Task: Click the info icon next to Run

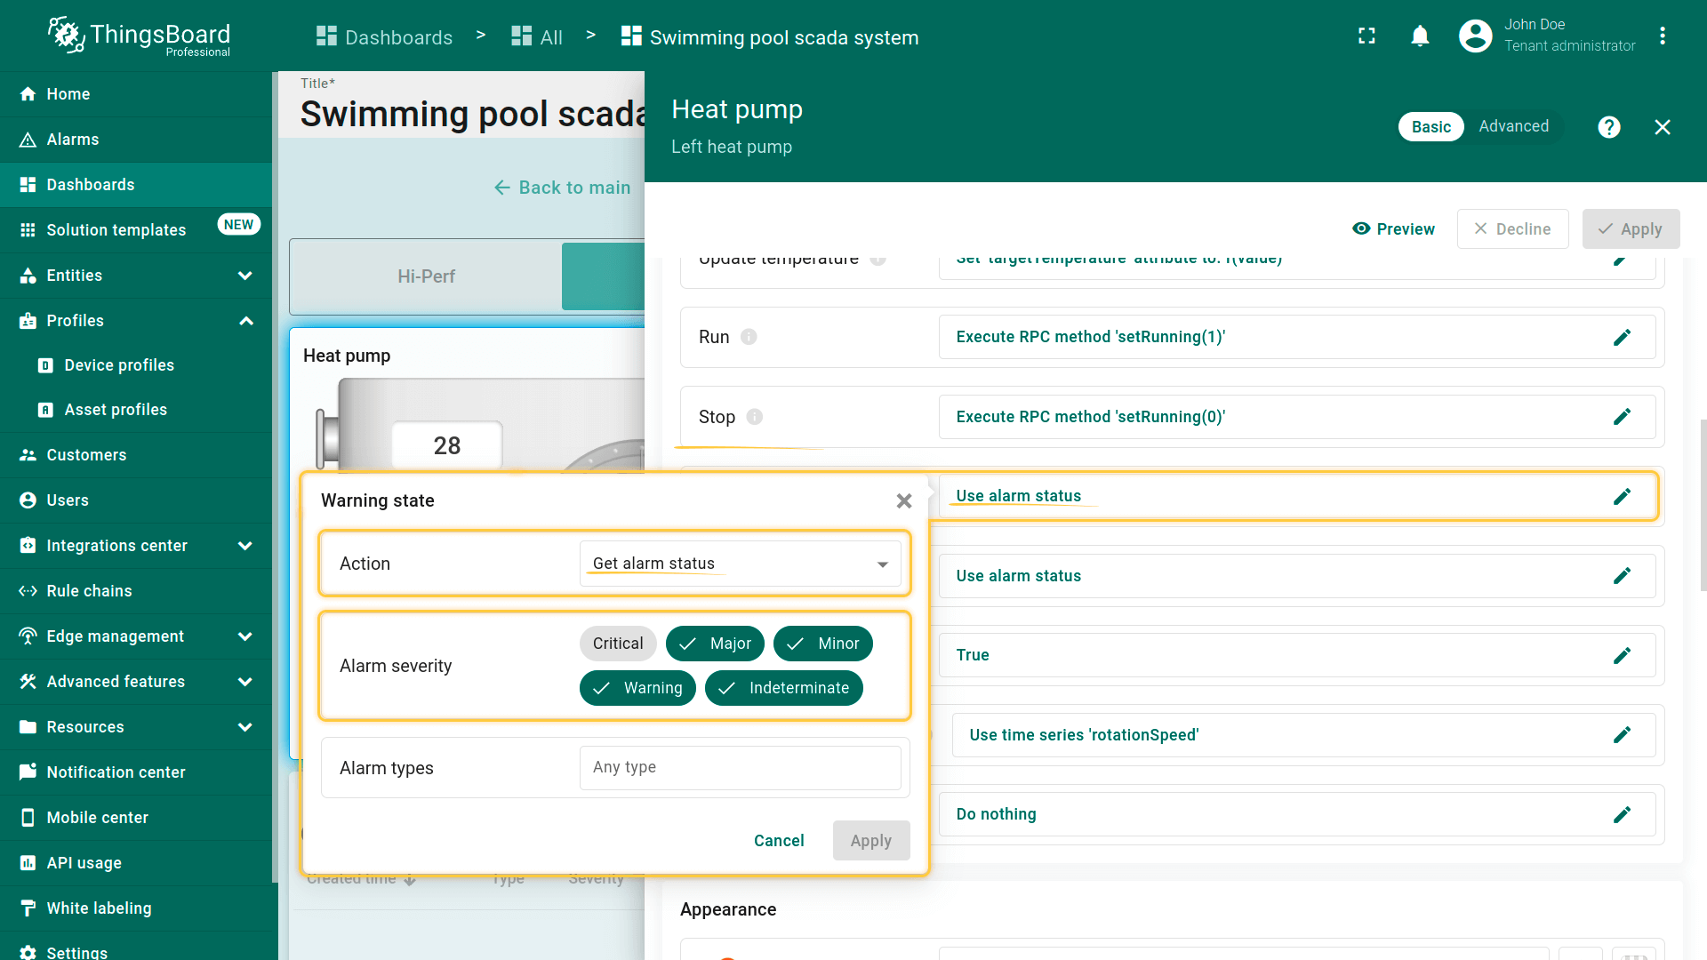Action: [x=749, y=337]
